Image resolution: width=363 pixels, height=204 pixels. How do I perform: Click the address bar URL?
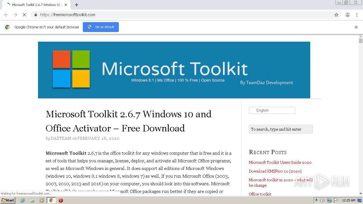[x=67, y=15]
